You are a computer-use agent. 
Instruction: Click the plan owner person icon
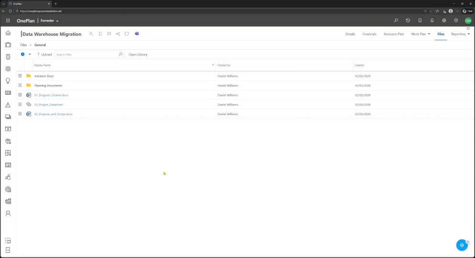tap(91, 34)
